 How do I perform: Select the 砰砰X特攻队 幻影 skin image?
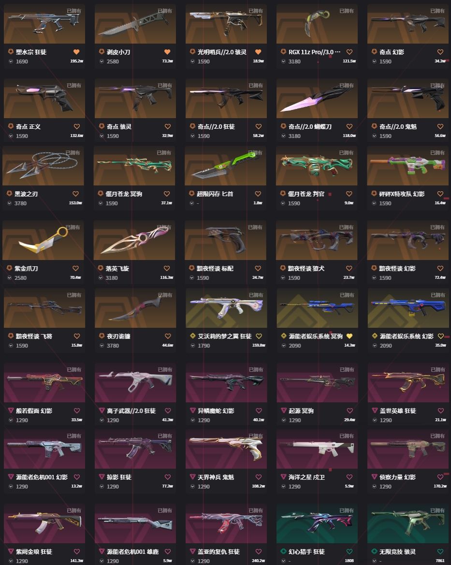[x=408, y=166]
